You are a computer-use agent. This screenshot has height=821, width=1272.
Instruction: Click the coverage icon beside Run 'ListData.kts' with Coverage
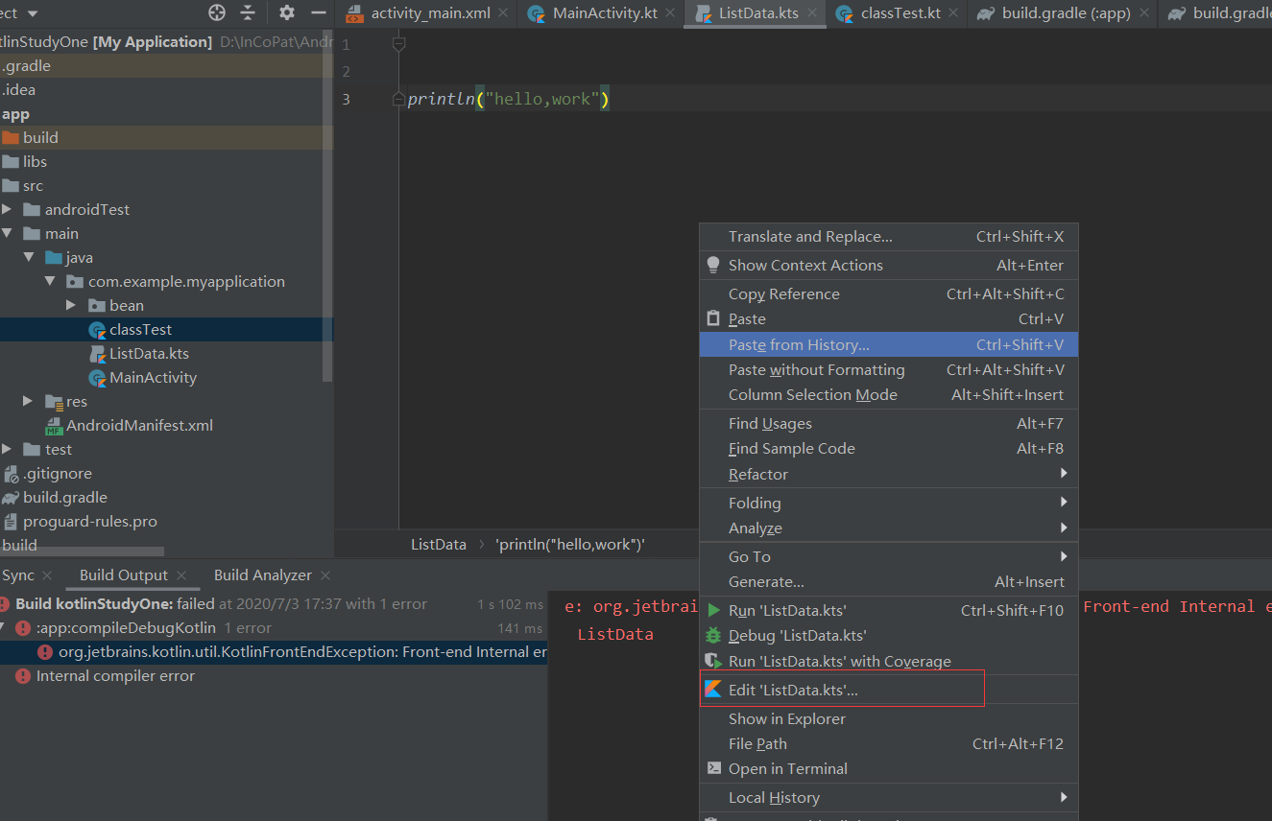coord(713,660)
